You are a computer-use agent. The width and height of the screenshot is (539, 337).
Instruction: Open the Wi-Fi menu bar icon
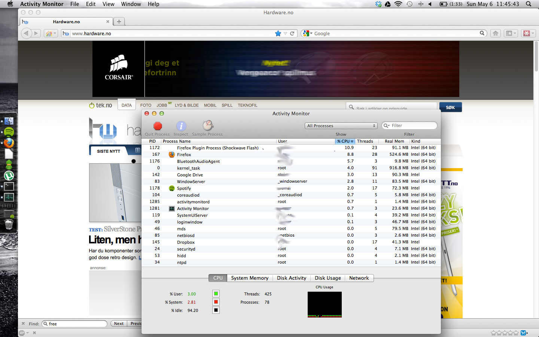[x=398, y=4]
